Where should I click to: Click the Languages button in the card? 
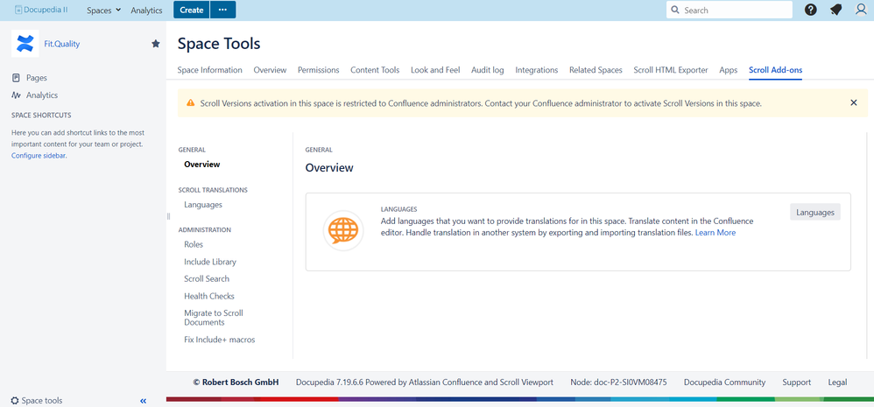coord(815,212)
